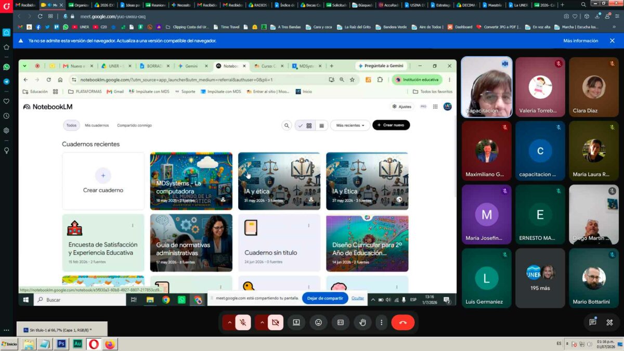This screenshot has height=351, width=624.
Task: Click the home icon in shared Chrome
Action: point(60,80)
